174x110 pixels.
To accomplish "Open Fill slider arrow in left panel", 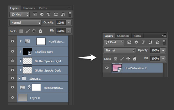I will [x=69, y=31].
